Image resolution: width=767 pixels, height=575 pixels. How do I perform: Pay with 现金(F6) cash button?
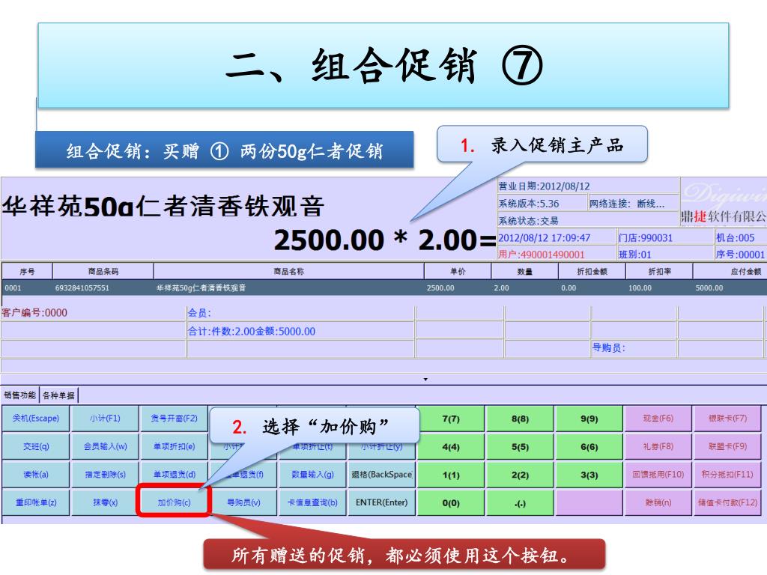(x=658, y=419)
